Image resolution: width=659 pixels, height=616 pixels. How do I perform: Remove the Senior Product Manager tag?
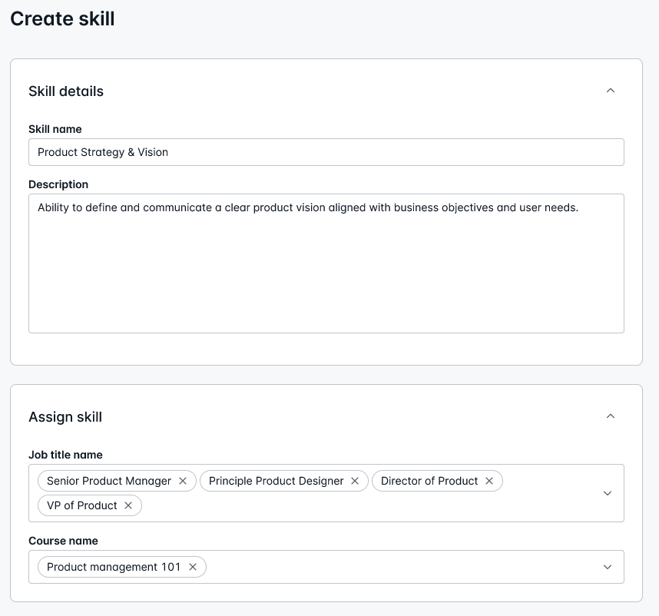pyautogui.click(x=183, y=481)
